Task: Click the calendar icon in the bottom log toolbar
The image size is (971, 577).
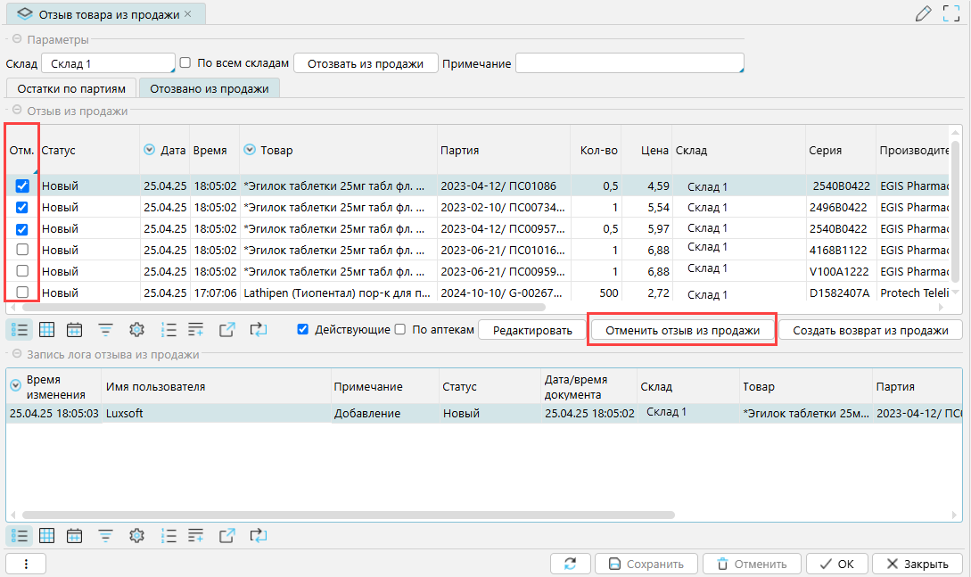Action: [75, 536]
